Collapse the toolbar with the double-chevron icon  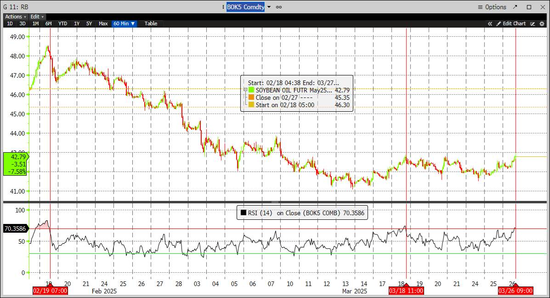[x=490, y=23]
